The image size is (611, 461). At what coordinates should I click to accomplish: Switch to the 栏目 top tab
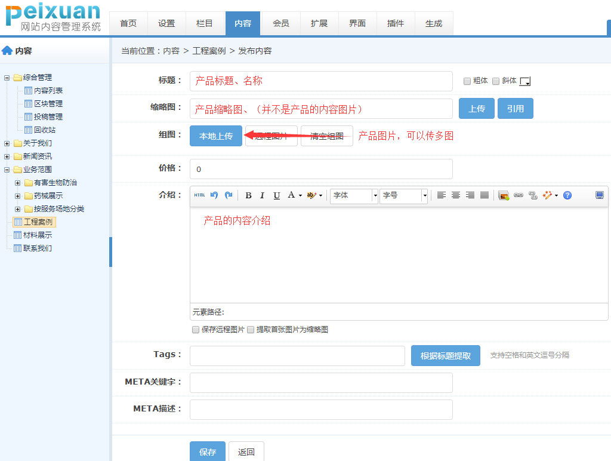[205, 23]
